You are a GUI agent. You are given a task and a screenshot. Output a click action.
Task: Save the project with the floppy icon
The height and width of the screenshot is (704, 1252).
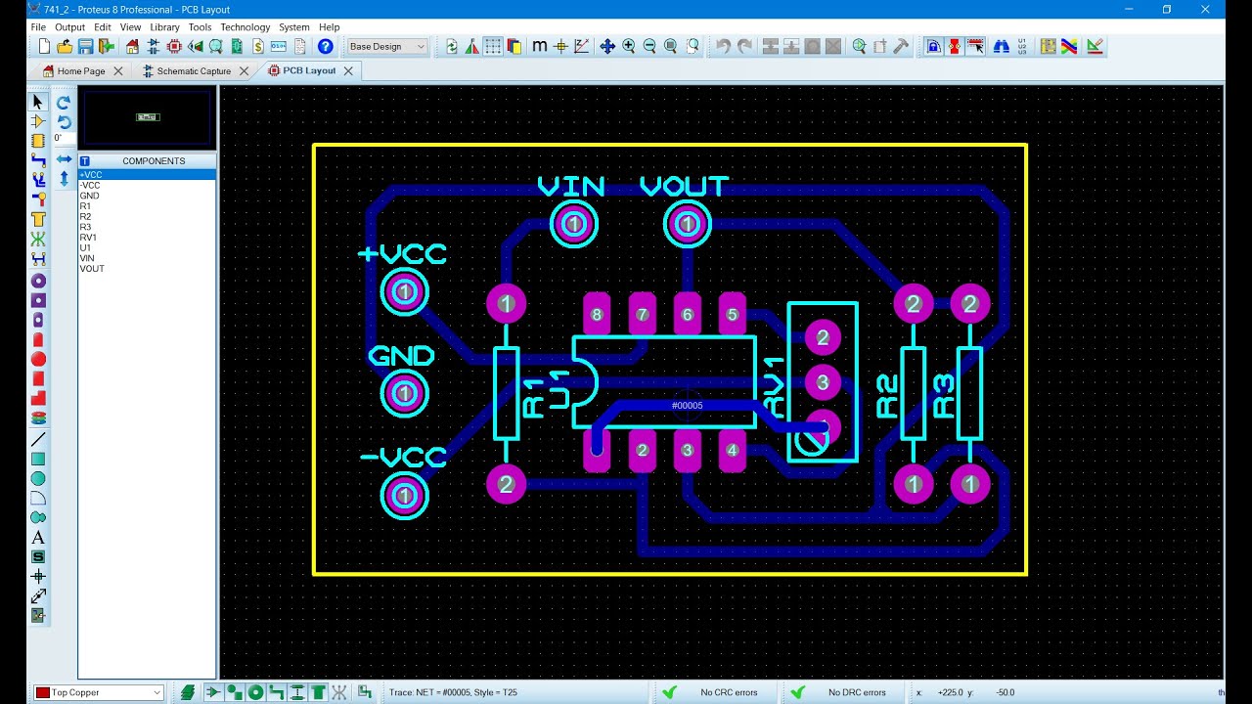pyautogui.click(x=85, y=46)
